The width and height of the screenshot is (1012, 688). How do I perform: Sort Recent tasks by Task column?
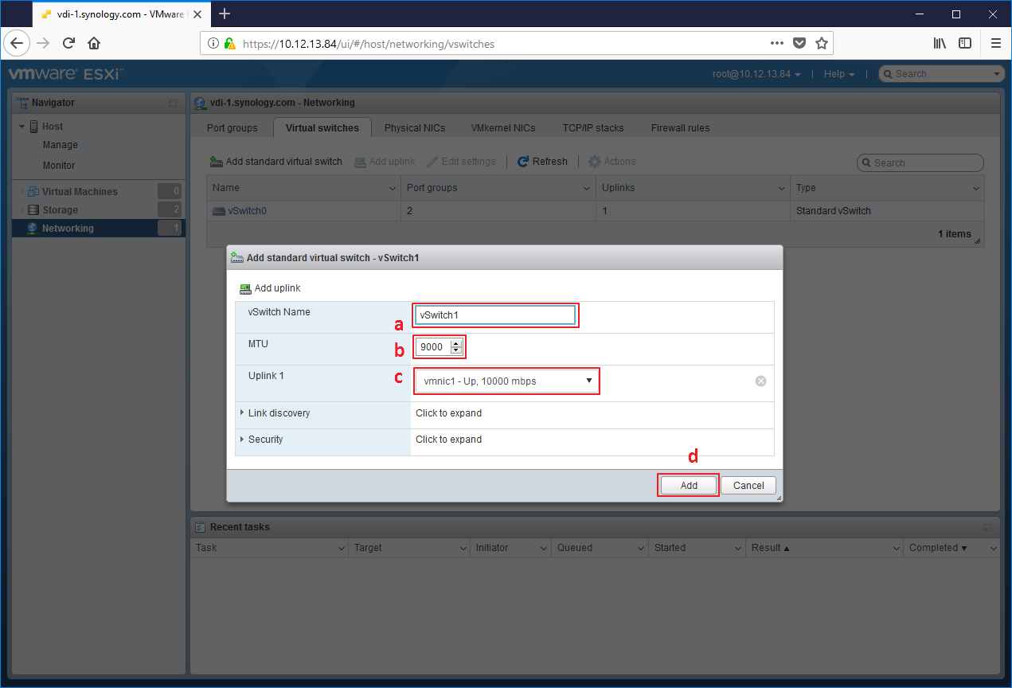tap(269, 548)
